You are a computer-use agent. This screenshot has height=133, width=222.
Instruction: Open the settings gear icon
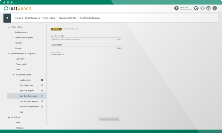pyautogui.click(x=196, y=8)
